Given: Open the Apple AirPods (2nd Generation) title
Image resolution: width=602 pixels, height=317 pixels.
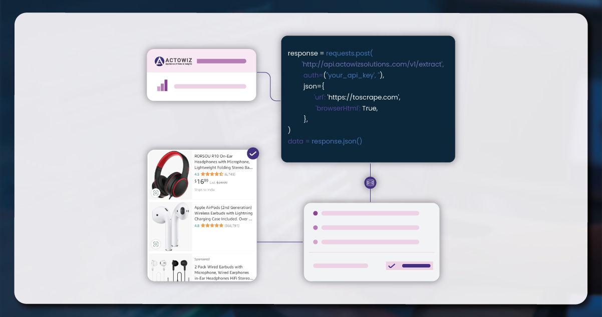Looking at the screenshot, I should [x=223, y=213].
